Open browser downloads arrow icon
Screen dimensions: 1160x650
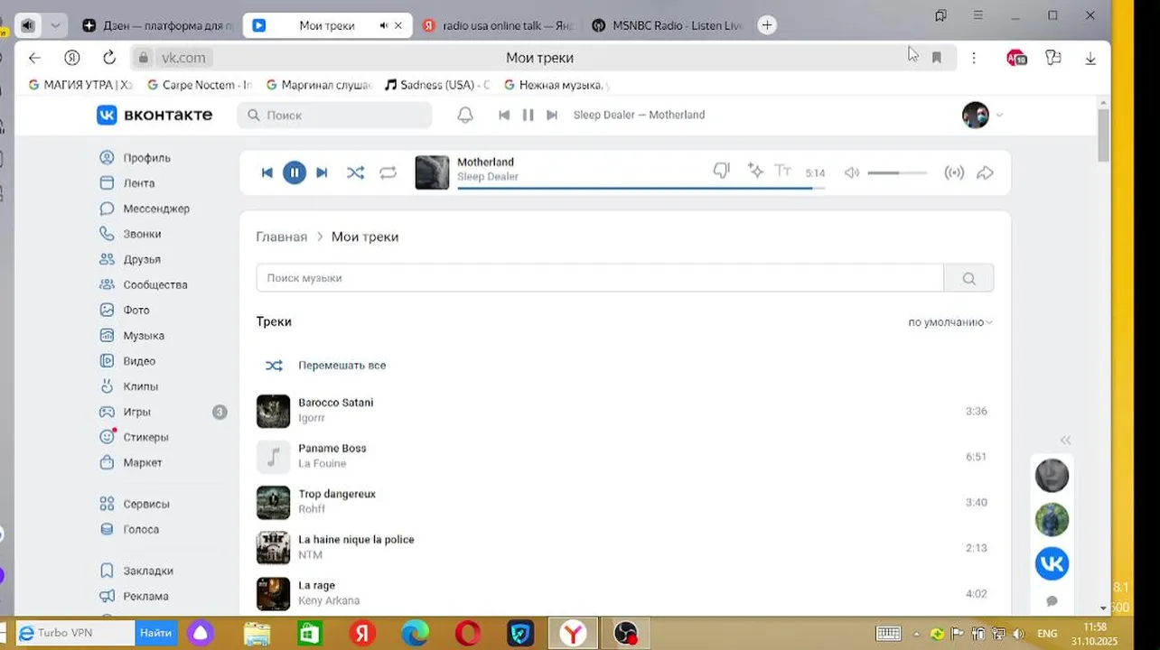[1090, 58]
